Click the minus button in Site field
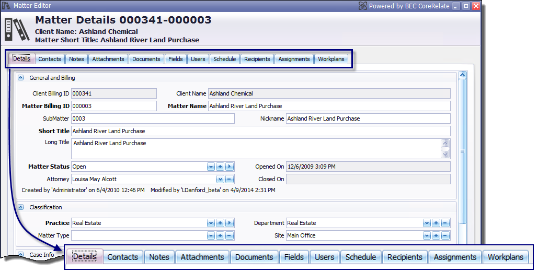Image resolution: width=538 pixels, height=273 pixels. click(x=445, y=235)
